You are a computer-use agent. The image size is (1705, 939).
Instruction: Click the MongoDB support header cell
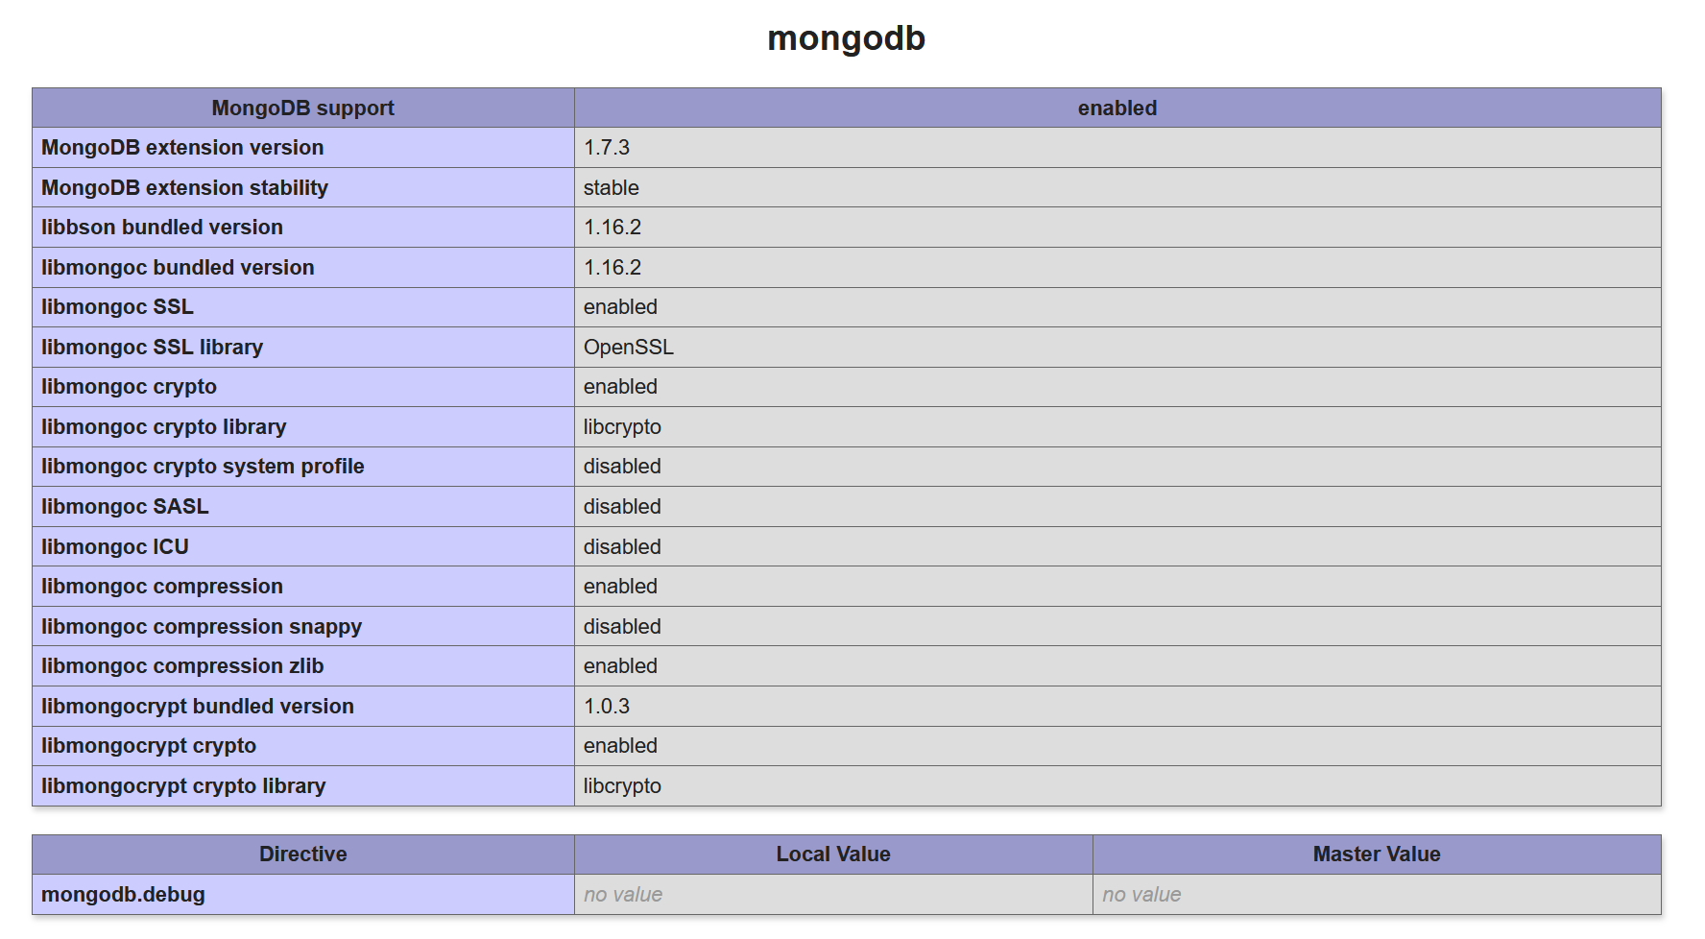[302, 108]
